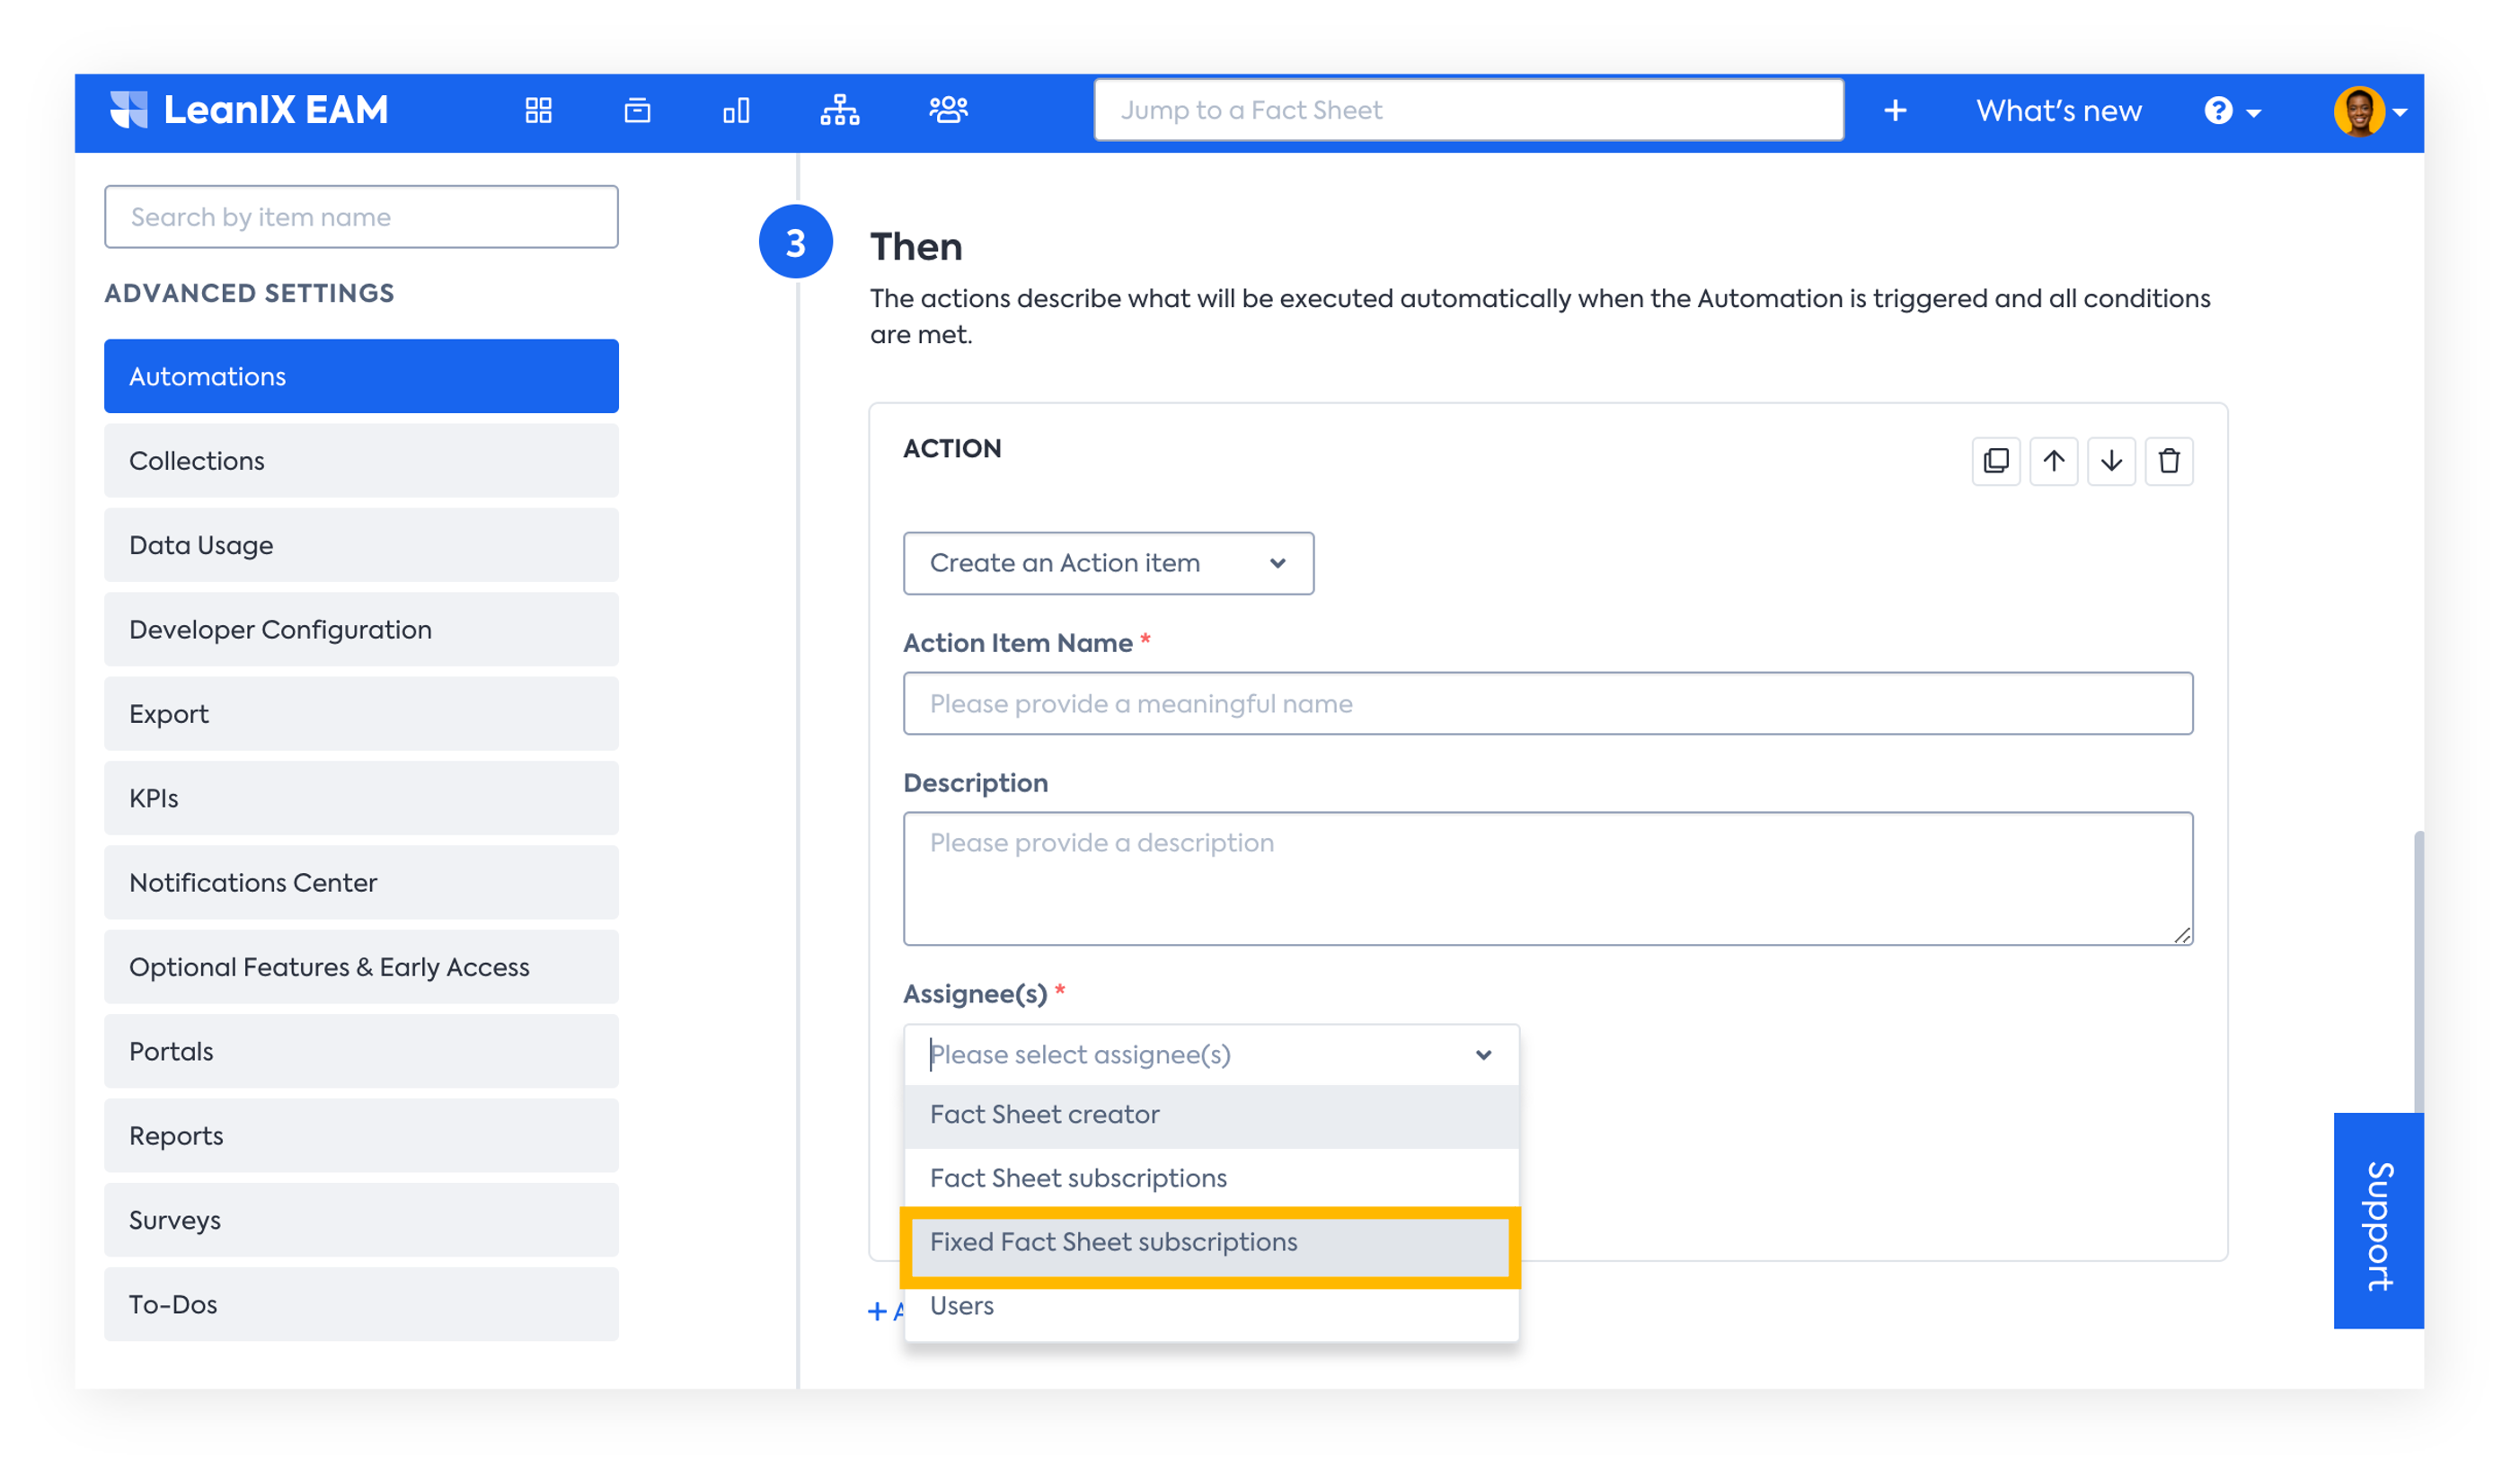Click the plus icon in top bar

(x=1895, y=110)
